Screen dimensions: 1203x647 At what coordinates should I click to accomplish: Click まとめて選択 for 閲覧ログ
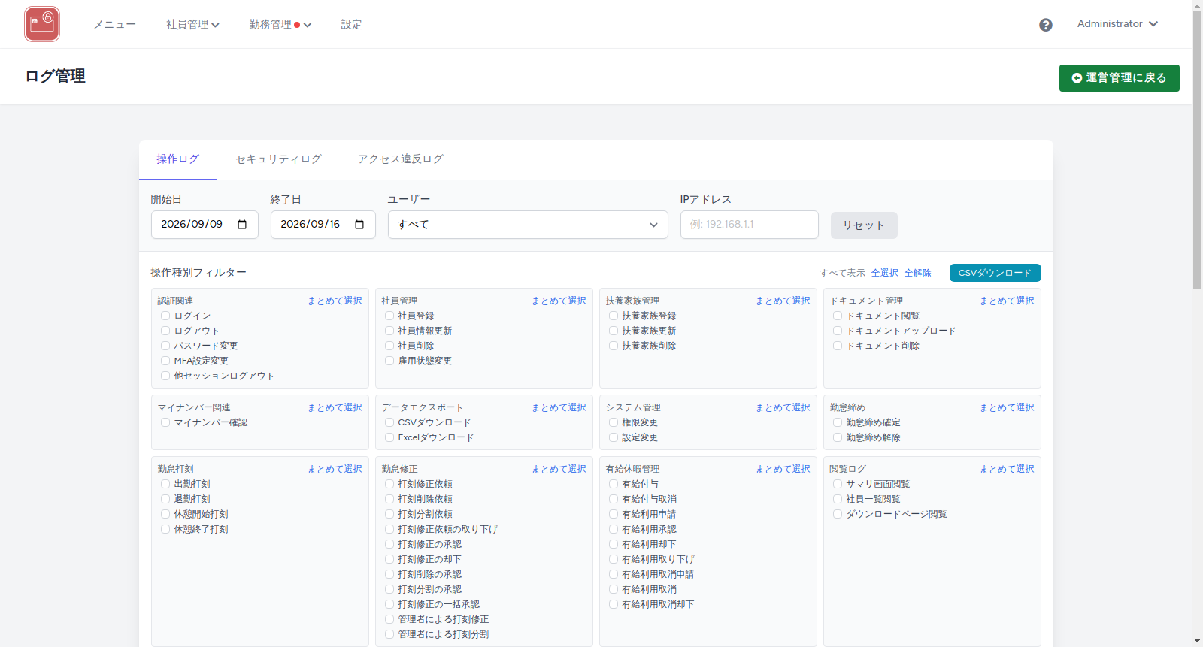tap(1007, 469)
